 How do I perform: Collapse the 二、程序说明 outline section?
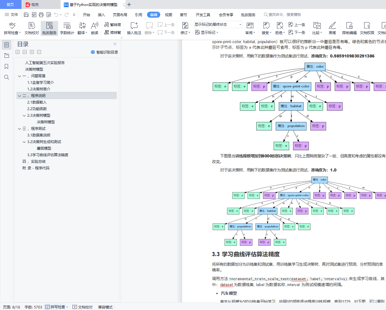click(19, 96)
